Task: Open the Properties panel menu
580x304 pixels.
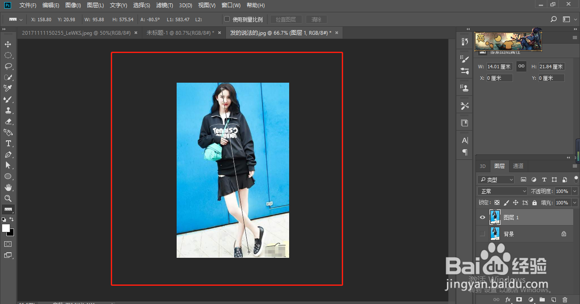Action: 575,38
